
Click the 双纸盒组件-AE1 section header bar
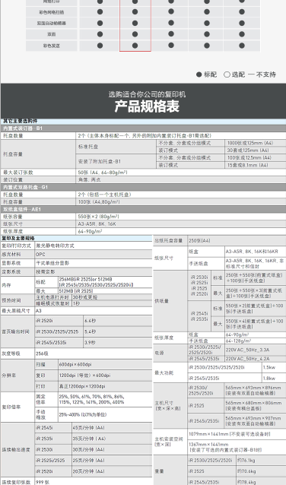(143, 209)
